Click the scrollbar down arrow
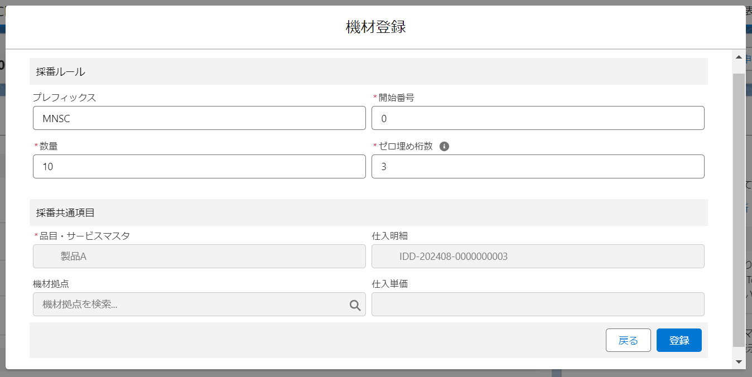752x377 pixels. (x=739, y=361)
